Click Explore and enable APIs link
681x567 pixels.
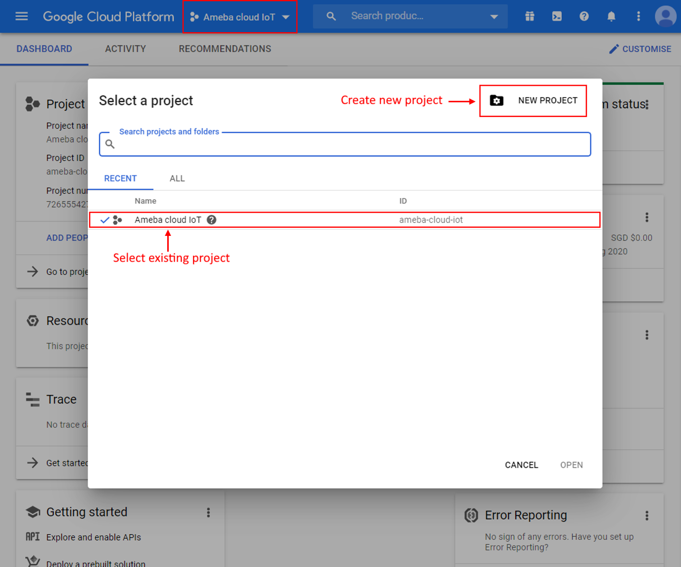(94, 537)
